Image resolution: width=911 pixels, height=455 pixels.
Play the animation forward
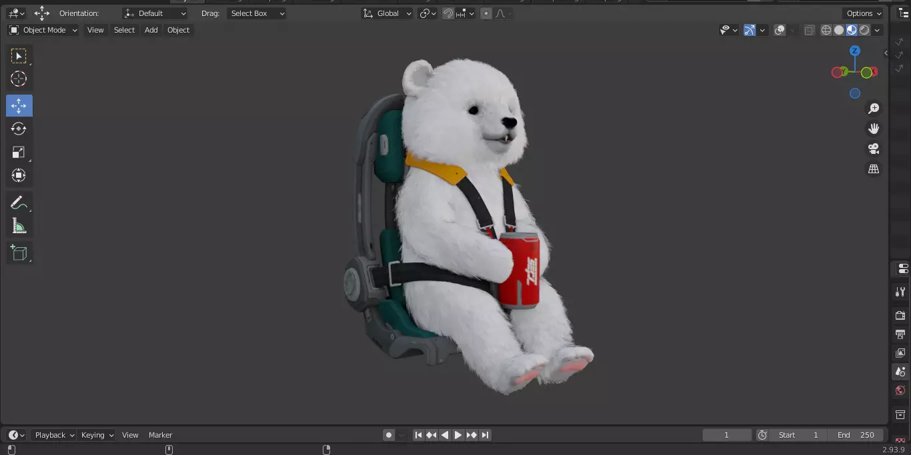click(x=458, y=435)
